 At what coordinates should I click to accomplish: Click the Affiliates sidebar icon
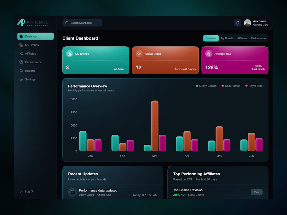[21, 53]
